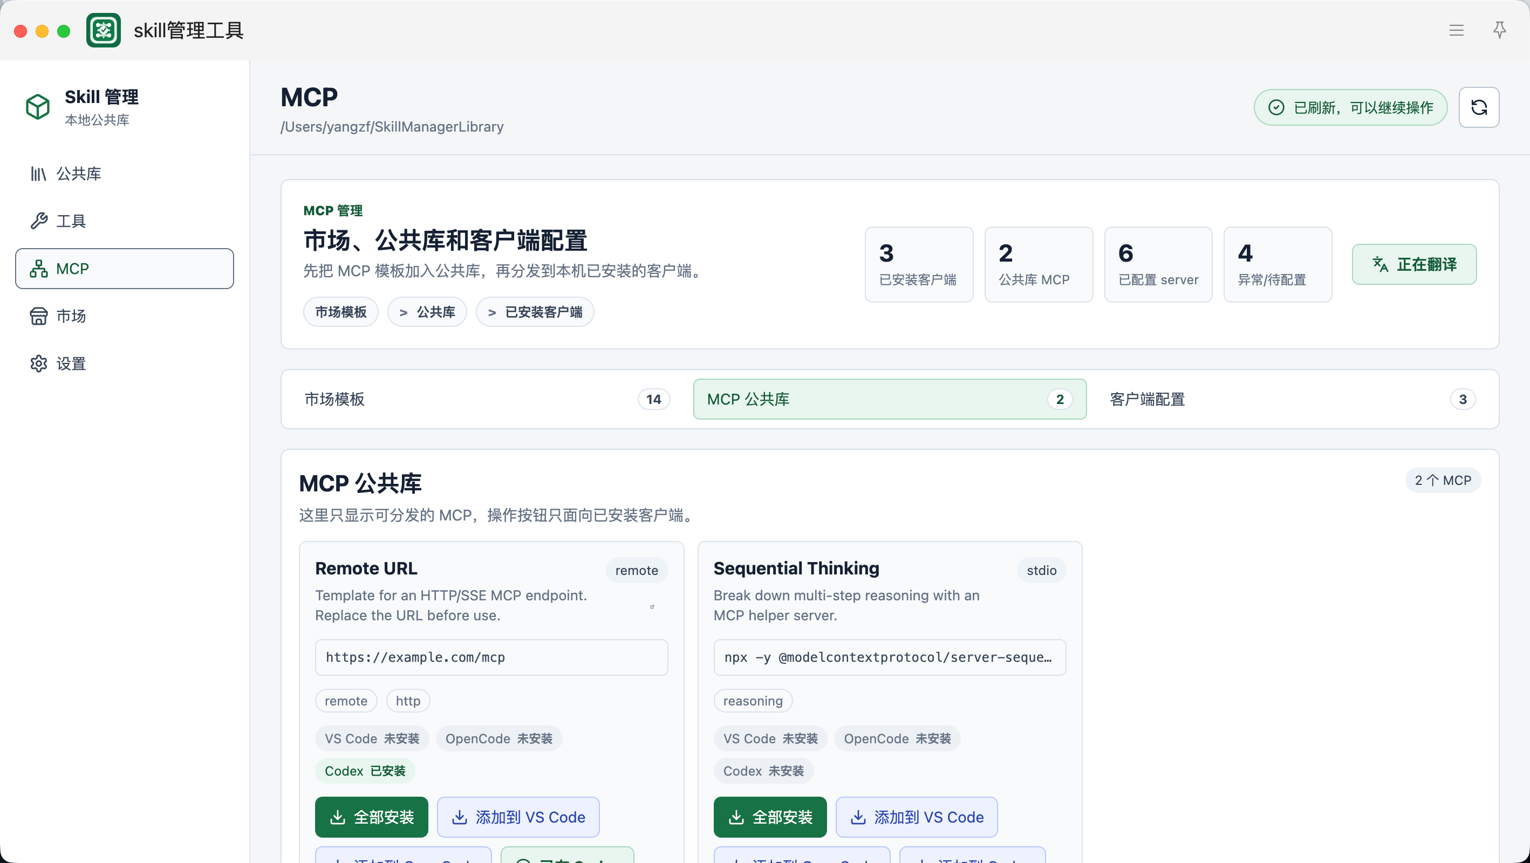Screen dimensions: 1530x863
Task: Open the hamburger menu in title bar
Action: pos(1456,30)
